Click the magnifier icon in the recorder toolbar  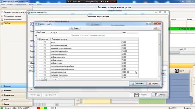point(71,2)
